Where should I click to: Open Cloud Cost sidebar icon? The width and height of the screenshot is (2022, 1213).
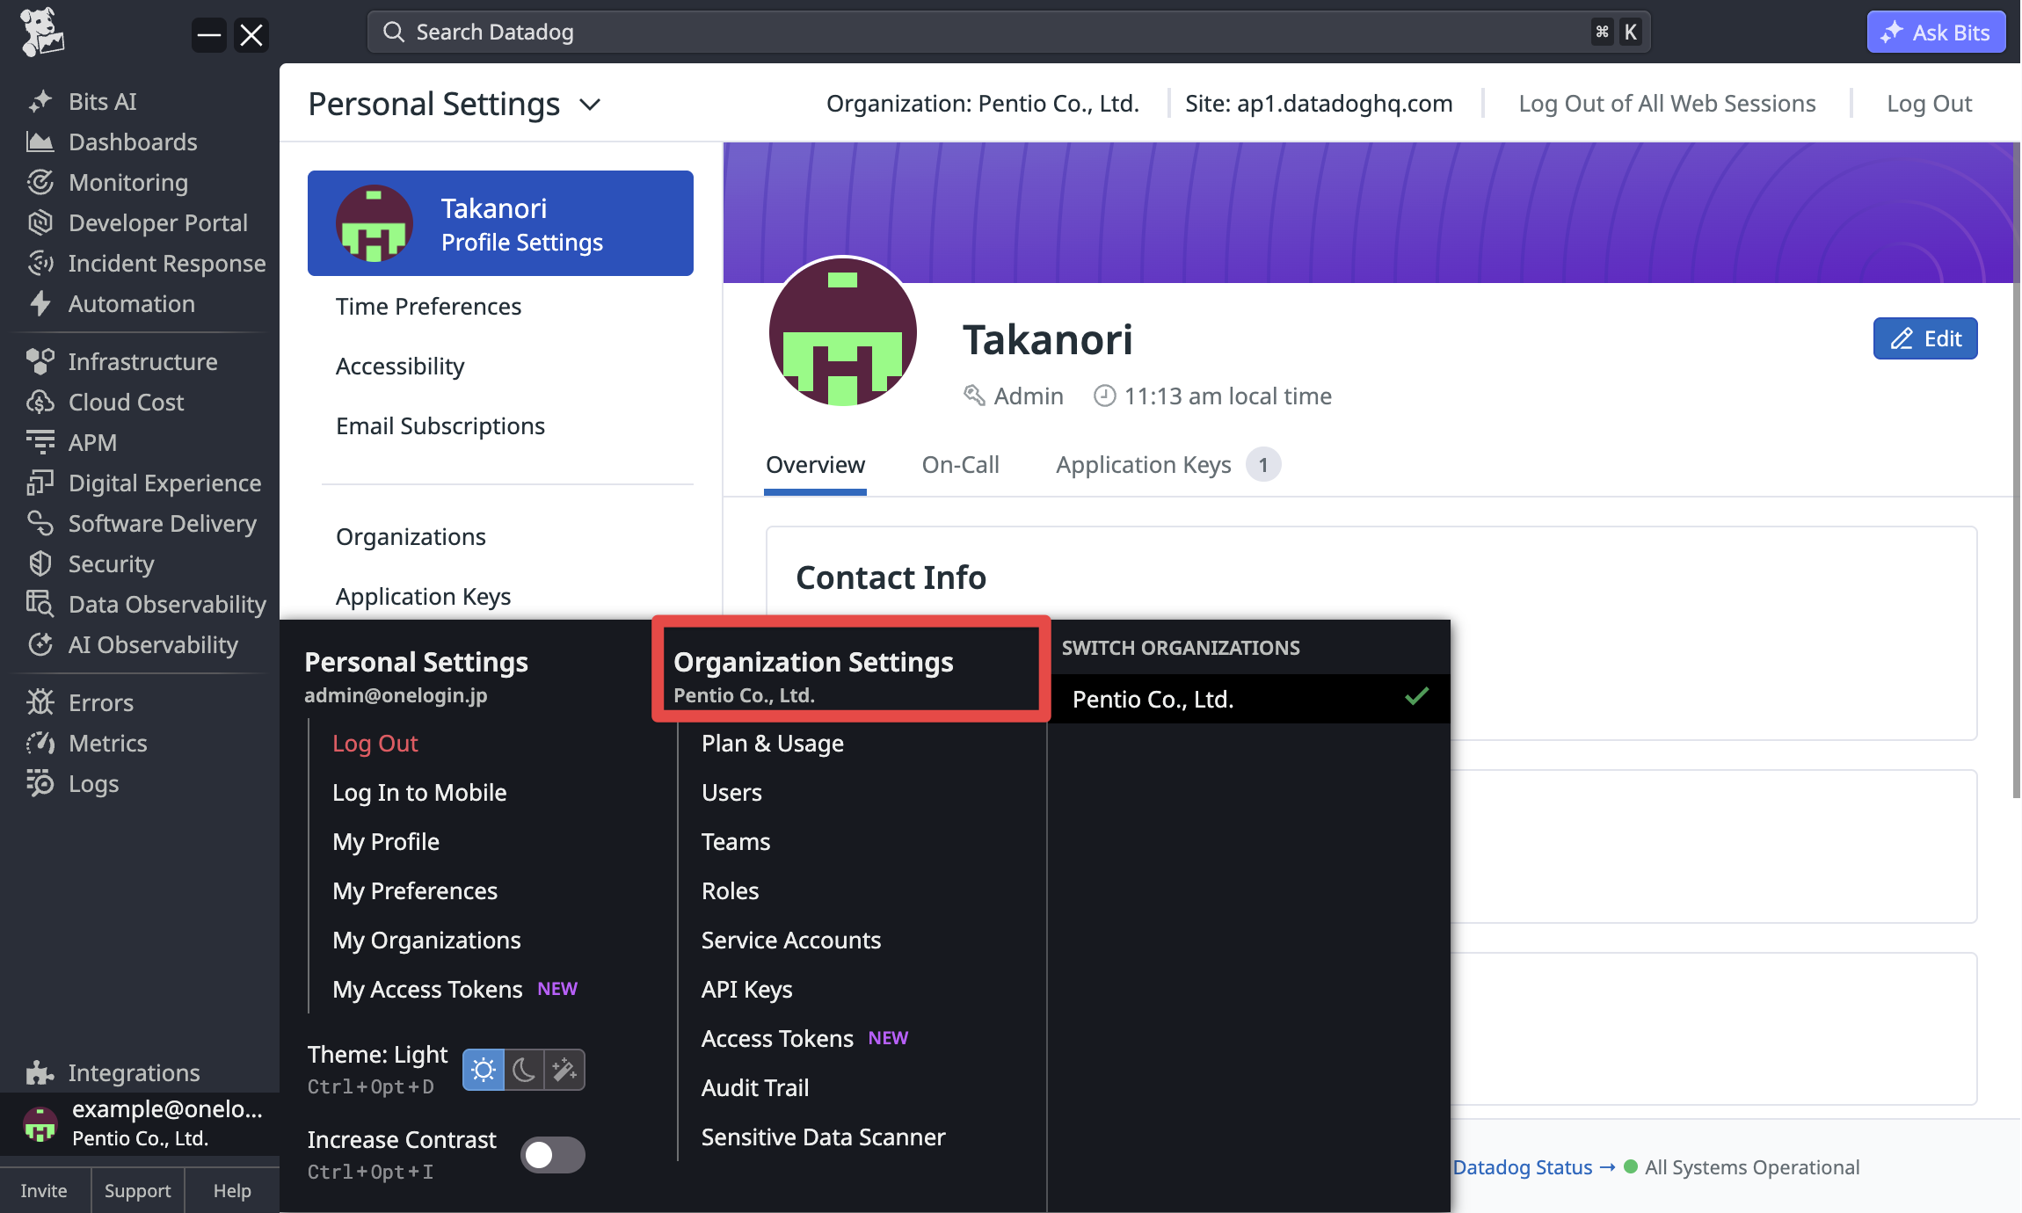[x=40, y=402]
